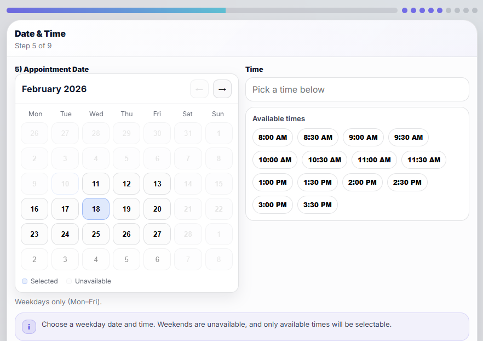Choose February 17 on the calendar
This screenshot has width=483, height=341.
click(65, 209)
